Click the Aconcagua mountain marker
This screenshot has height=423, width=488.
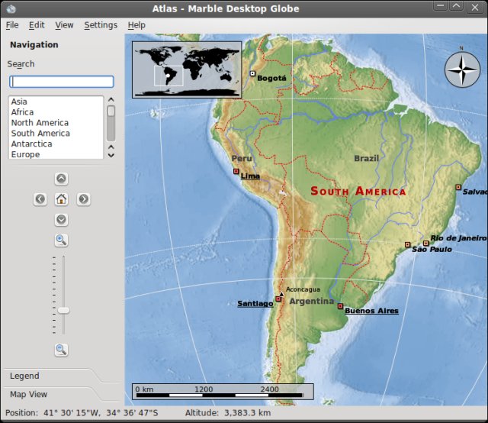point(281,294)
